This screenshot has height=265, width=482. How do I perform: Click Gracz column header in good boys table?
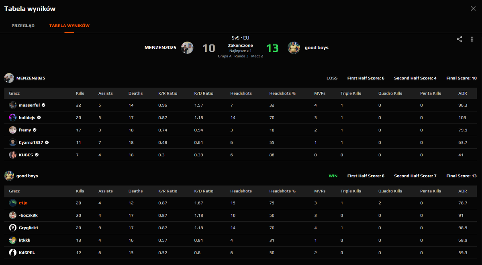point(14,191)
